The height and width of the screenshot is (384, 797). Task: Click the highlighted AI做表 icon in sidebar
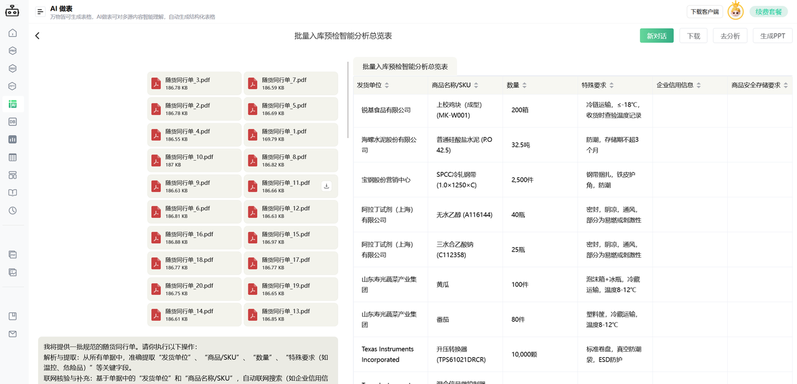click(x=12, y=104)
